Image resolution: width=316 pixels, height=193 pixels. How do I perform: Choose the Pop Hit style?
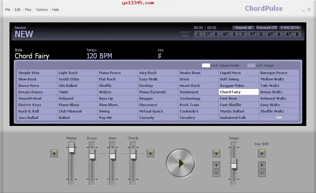pyautogui.click(x=117, y=117)
